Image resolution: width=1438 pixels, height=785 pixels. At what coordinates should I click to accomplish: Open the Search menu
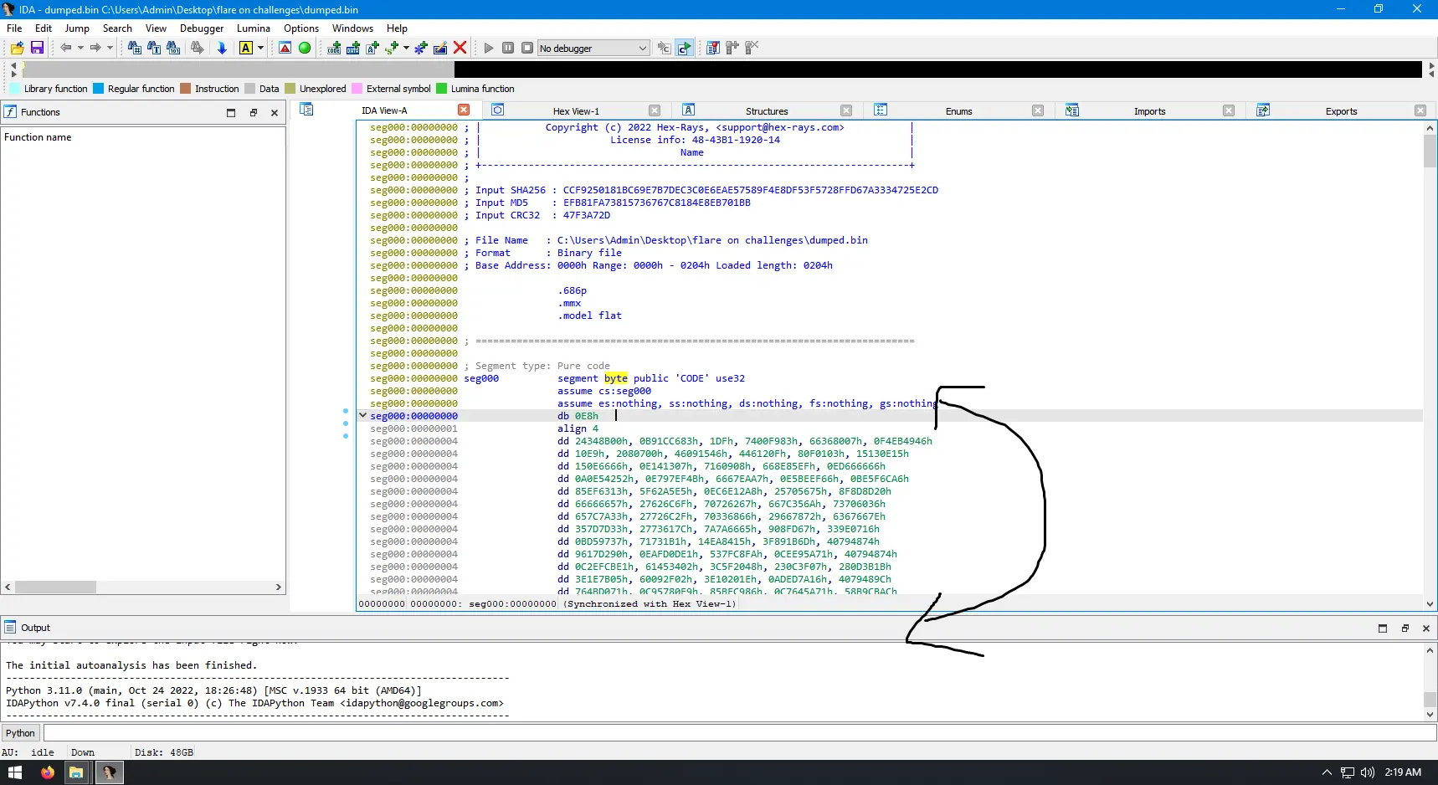coord(117,28)
